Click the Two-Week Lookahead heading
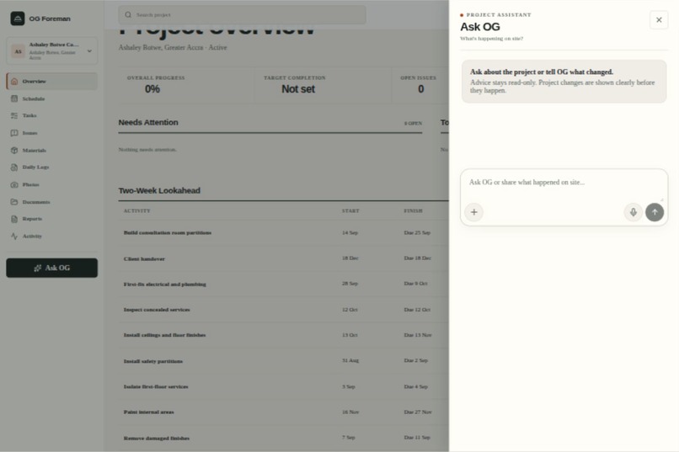Image resolution: width=679 pixels, height=452 pixels. pyautogui.click(x=159, y=191)
